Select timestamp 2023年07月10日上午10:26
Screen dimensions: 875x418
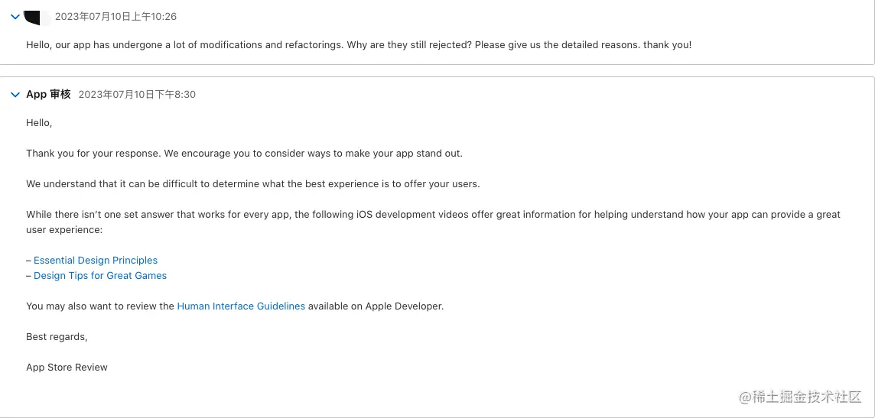click(115, 17)
